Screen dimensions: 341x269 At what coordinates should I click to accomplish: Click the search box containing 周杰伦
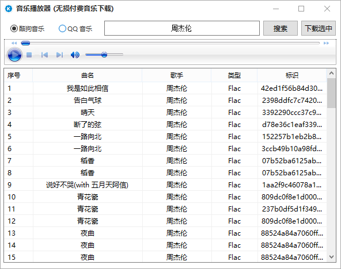coord(182,28)
